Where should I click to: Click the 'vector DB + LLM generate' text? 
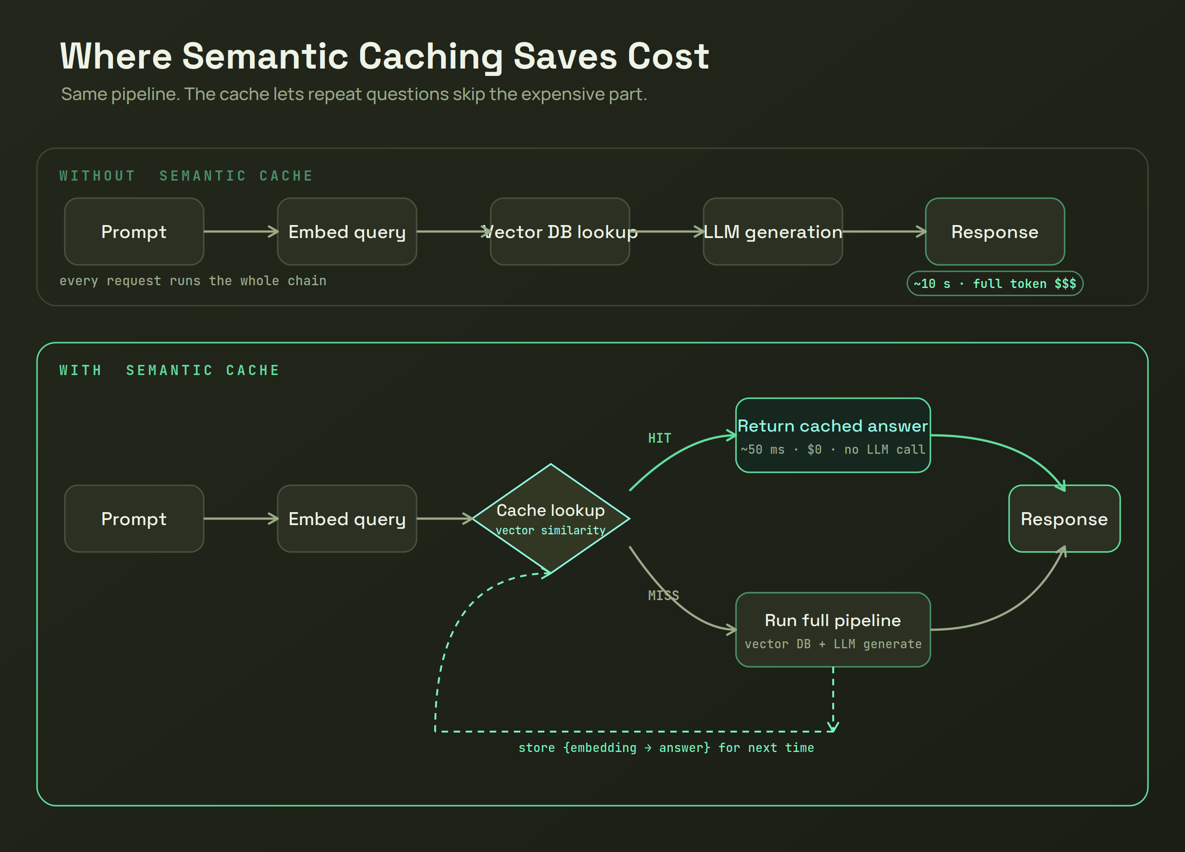833,645
